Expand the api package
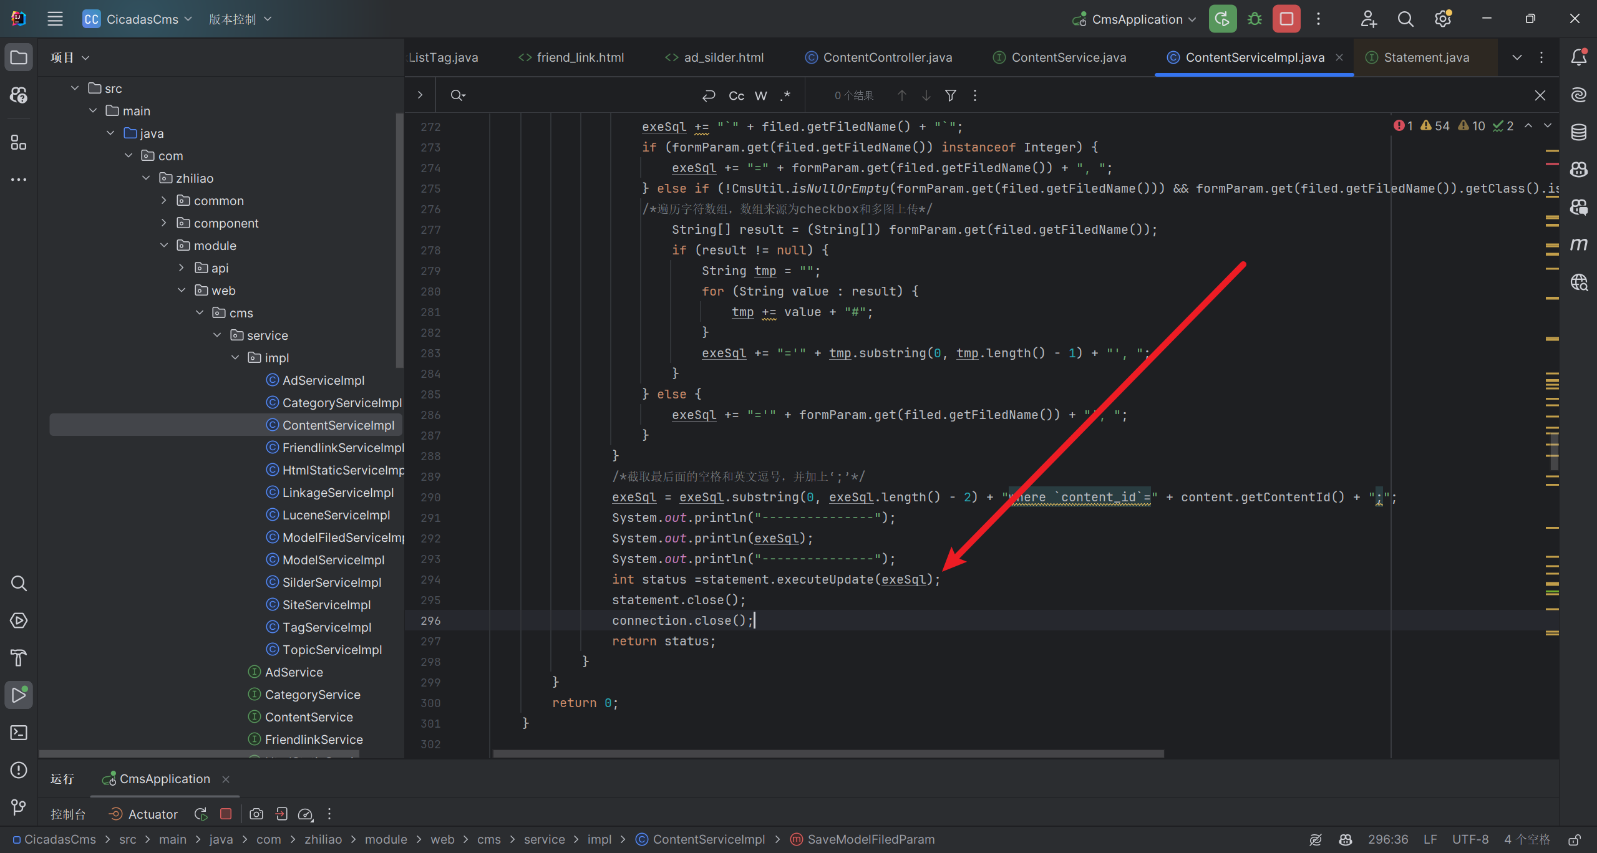1597x853 pixels. (181, 267)
